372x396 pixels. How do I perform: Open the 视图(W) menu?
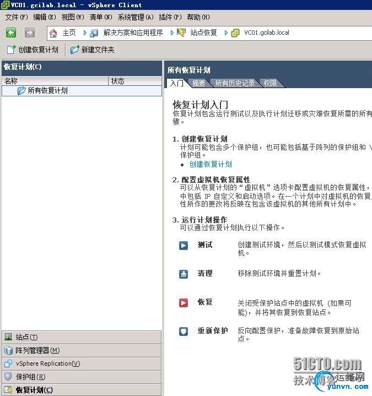pos(73,17)
